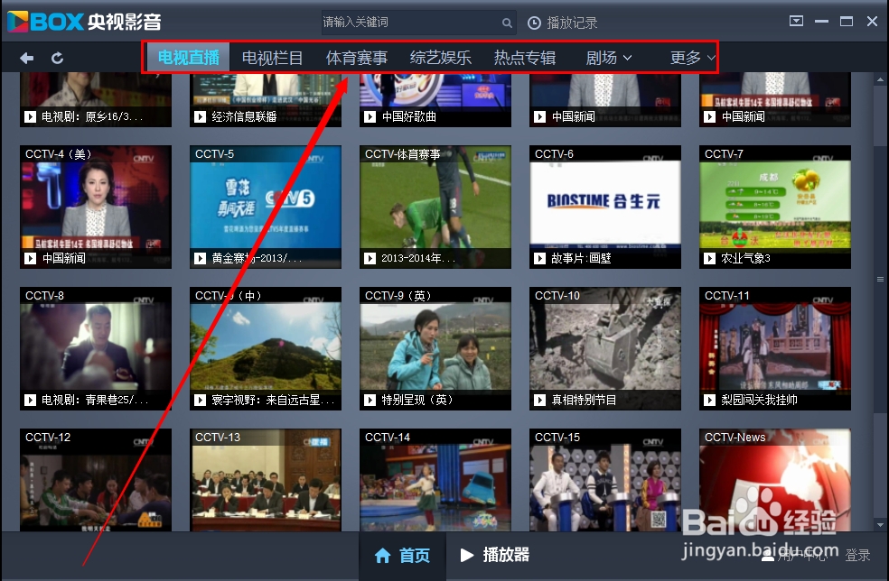
Task: Click the 播放器 button
Action: [x=494, y=555]
